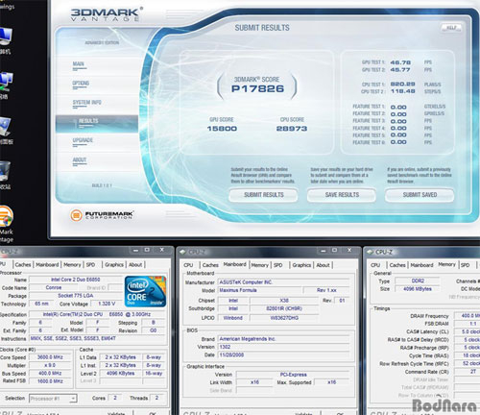Image resolution: width=480 pixels, height=415 pixels.
Task: Click the GPU score value 15800
Action: (222, 129)
